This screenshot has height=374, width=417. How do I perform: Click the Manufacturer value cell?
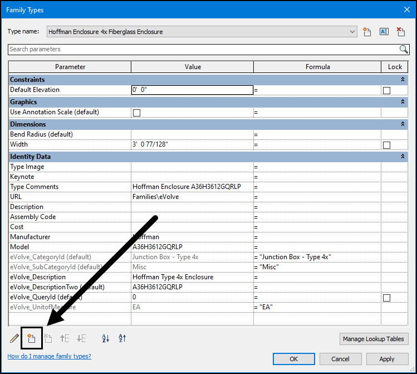coord(192,237)
